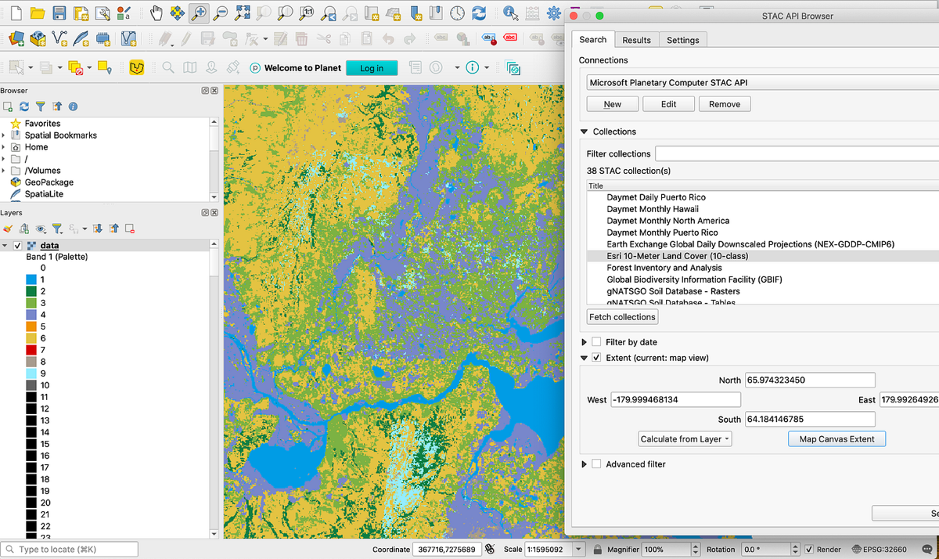The image size is (939, 559).
Task: Open the yellow Planet plugin icon
Action: tap(137, 68)
